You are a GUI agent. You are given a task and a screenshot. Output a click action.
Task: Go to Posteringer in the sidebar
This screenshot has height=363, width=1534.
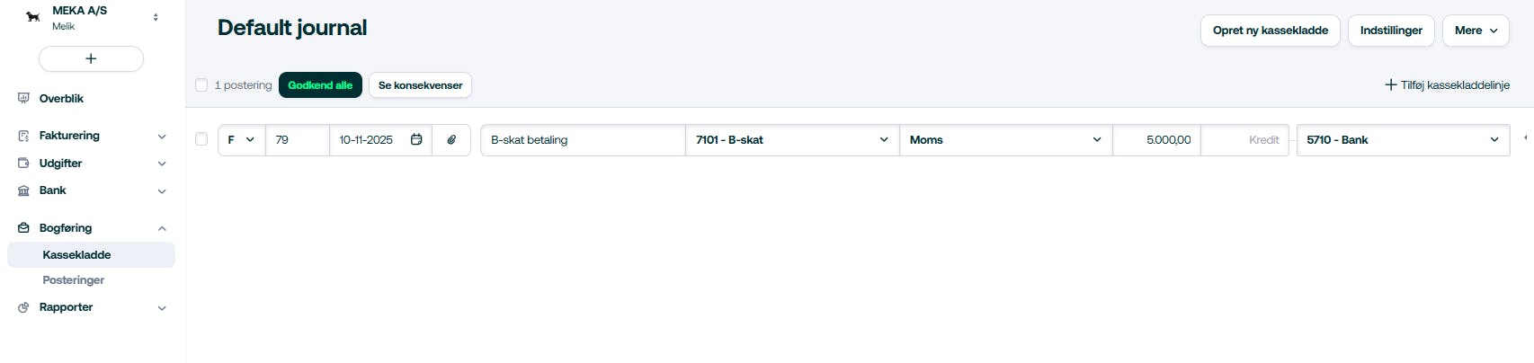(74, 280)
